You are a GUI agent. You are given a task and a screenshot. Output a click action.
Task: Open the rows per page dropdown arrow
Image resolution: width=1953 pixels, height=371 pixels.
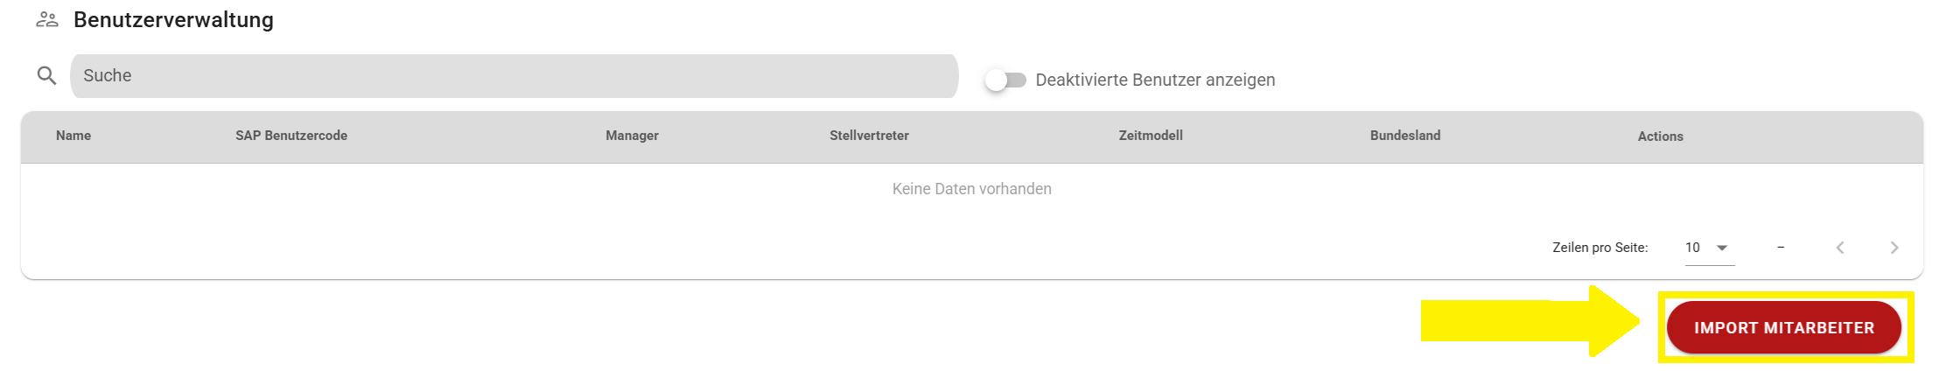pyautogui.click(x=1722, y=248)
